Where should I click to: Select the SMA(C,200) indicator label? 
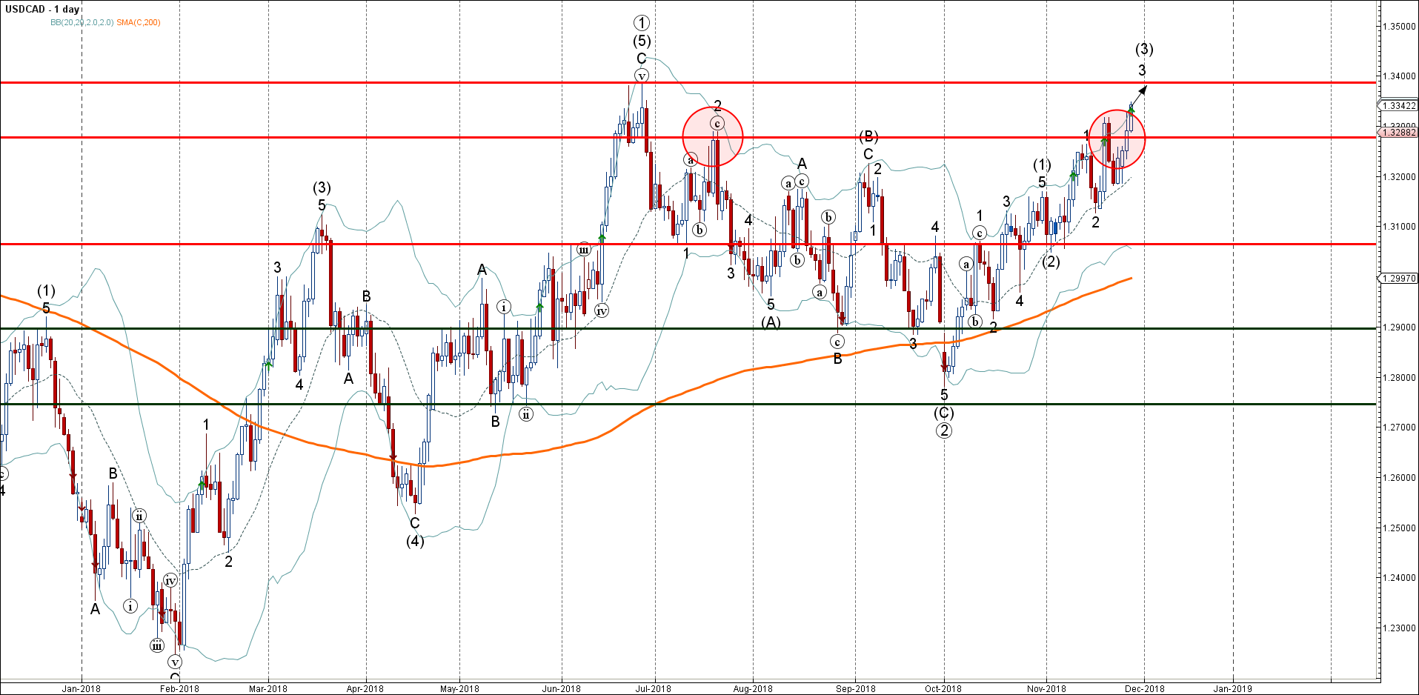click(x=139, y=23)
